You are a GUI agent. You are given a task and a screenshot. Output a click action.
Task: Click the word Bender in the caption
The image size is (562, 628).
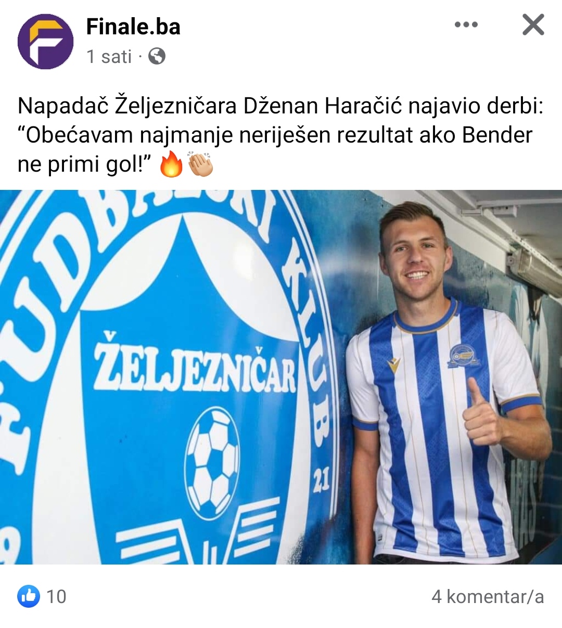point(497,135)
